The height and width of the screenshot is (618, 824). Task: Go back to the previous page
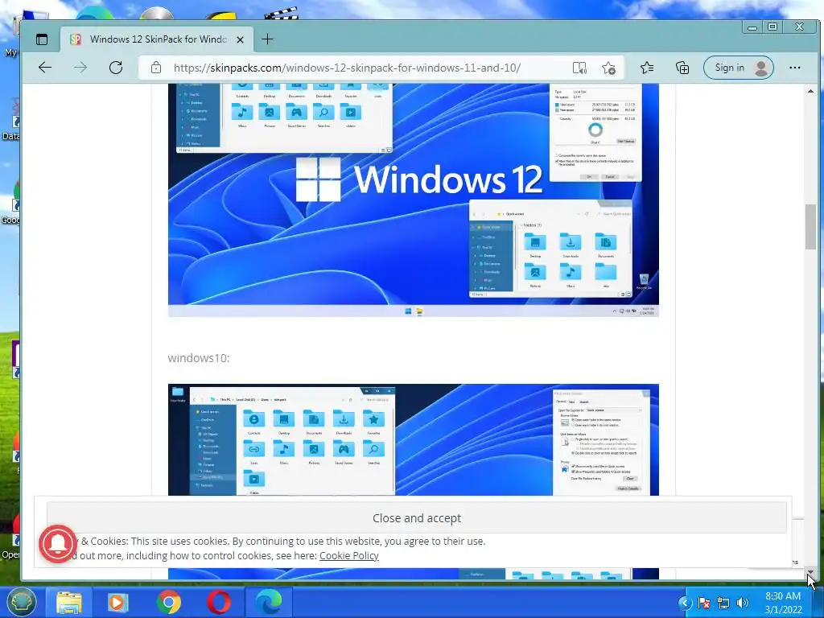coord(45,68)
